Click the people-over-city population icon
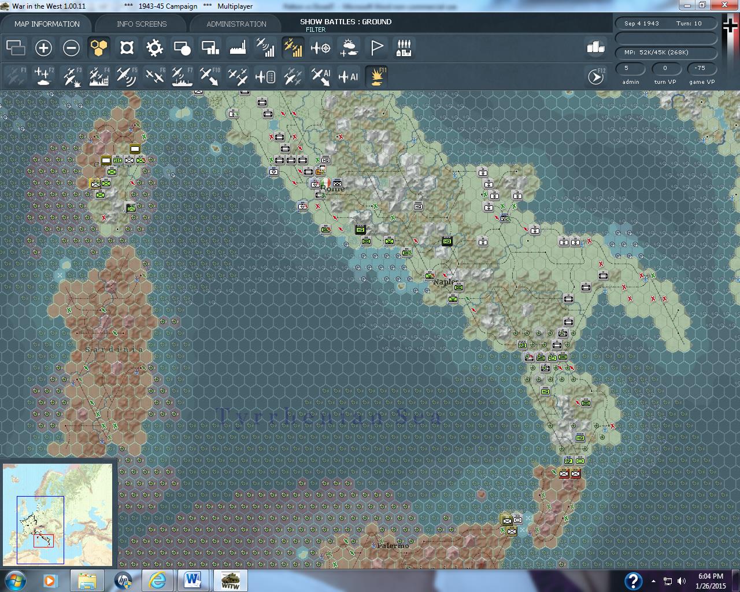Screen dimensions: 740x592 404,48
